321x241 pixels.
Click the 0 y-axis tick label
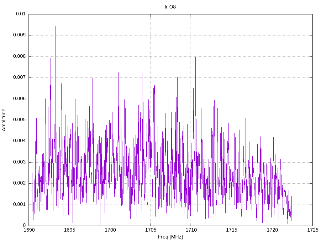point(24,226)
